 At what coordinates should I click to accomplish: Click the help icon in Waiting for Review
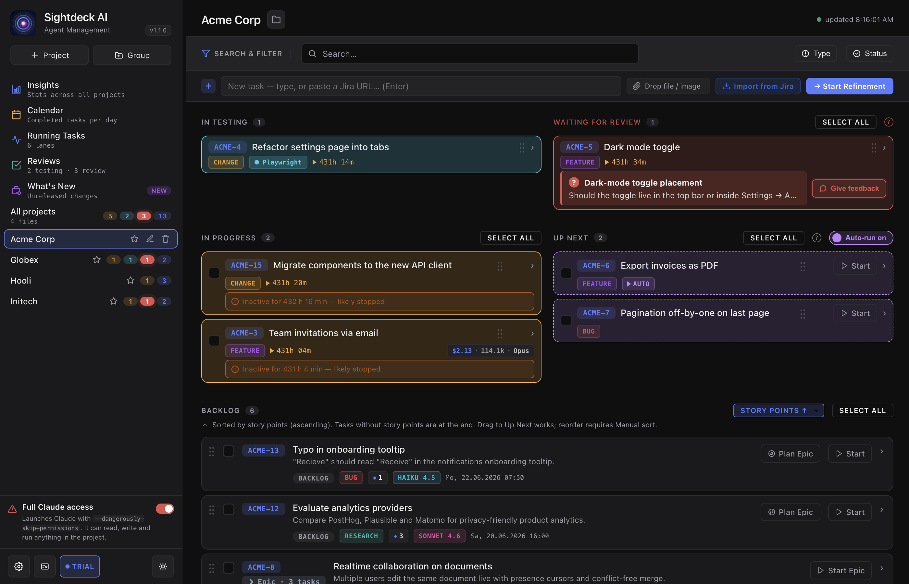[889, 122]
